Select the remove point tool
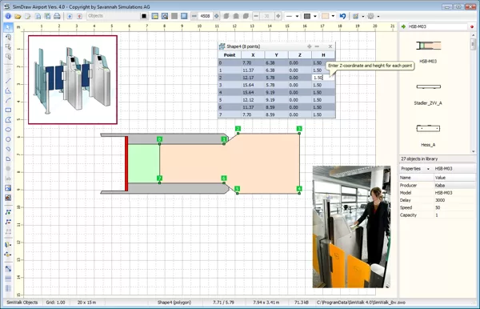The height and width of the screenshot is (309, 480). tap(8, 222)
